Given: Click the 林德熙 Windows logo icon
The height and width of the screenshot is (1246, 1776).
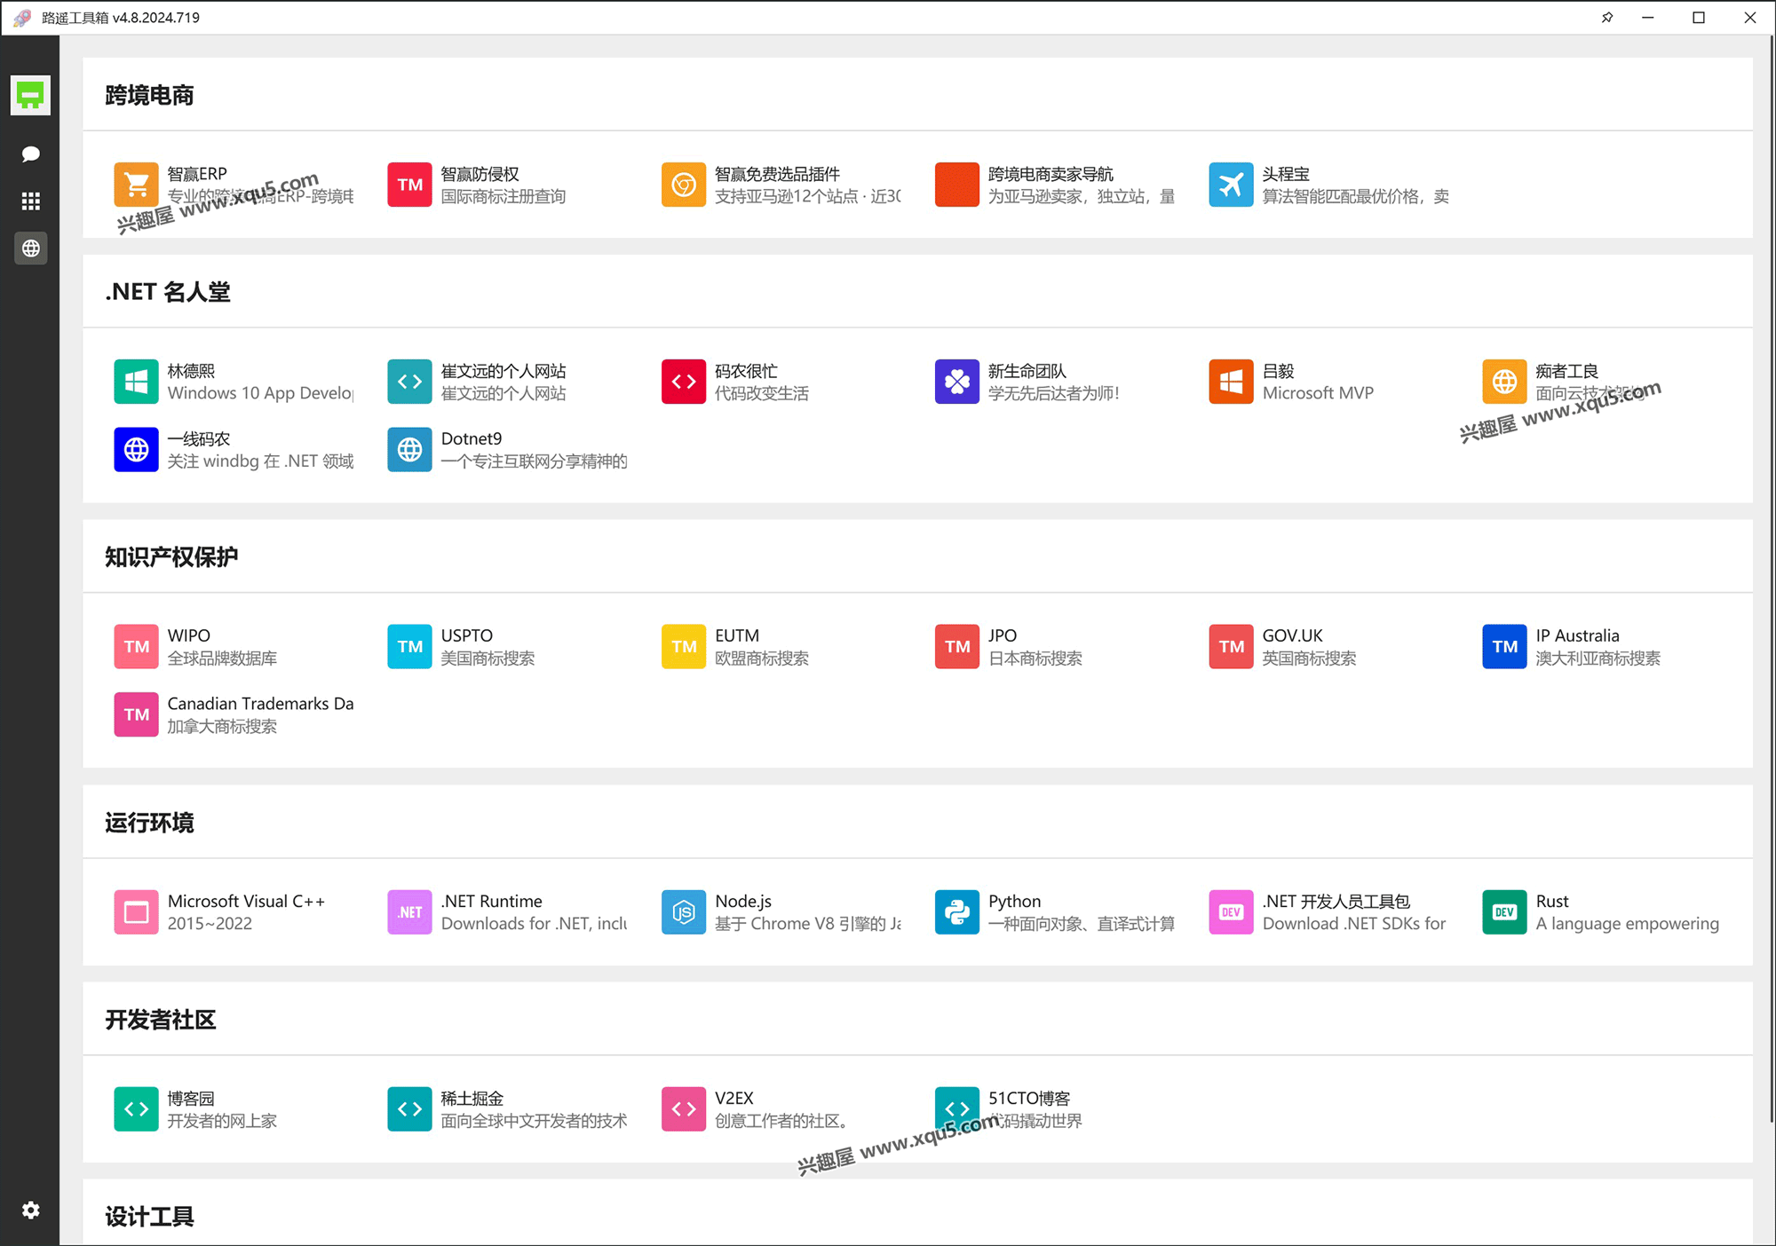Looking at the screenshot, I should pos(136,382).
